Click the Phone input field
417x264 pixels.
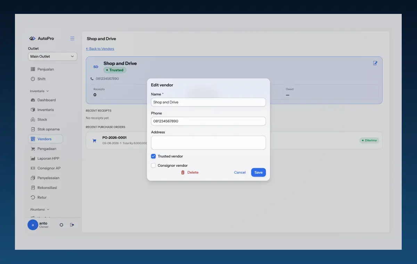[x=208, y=121]
